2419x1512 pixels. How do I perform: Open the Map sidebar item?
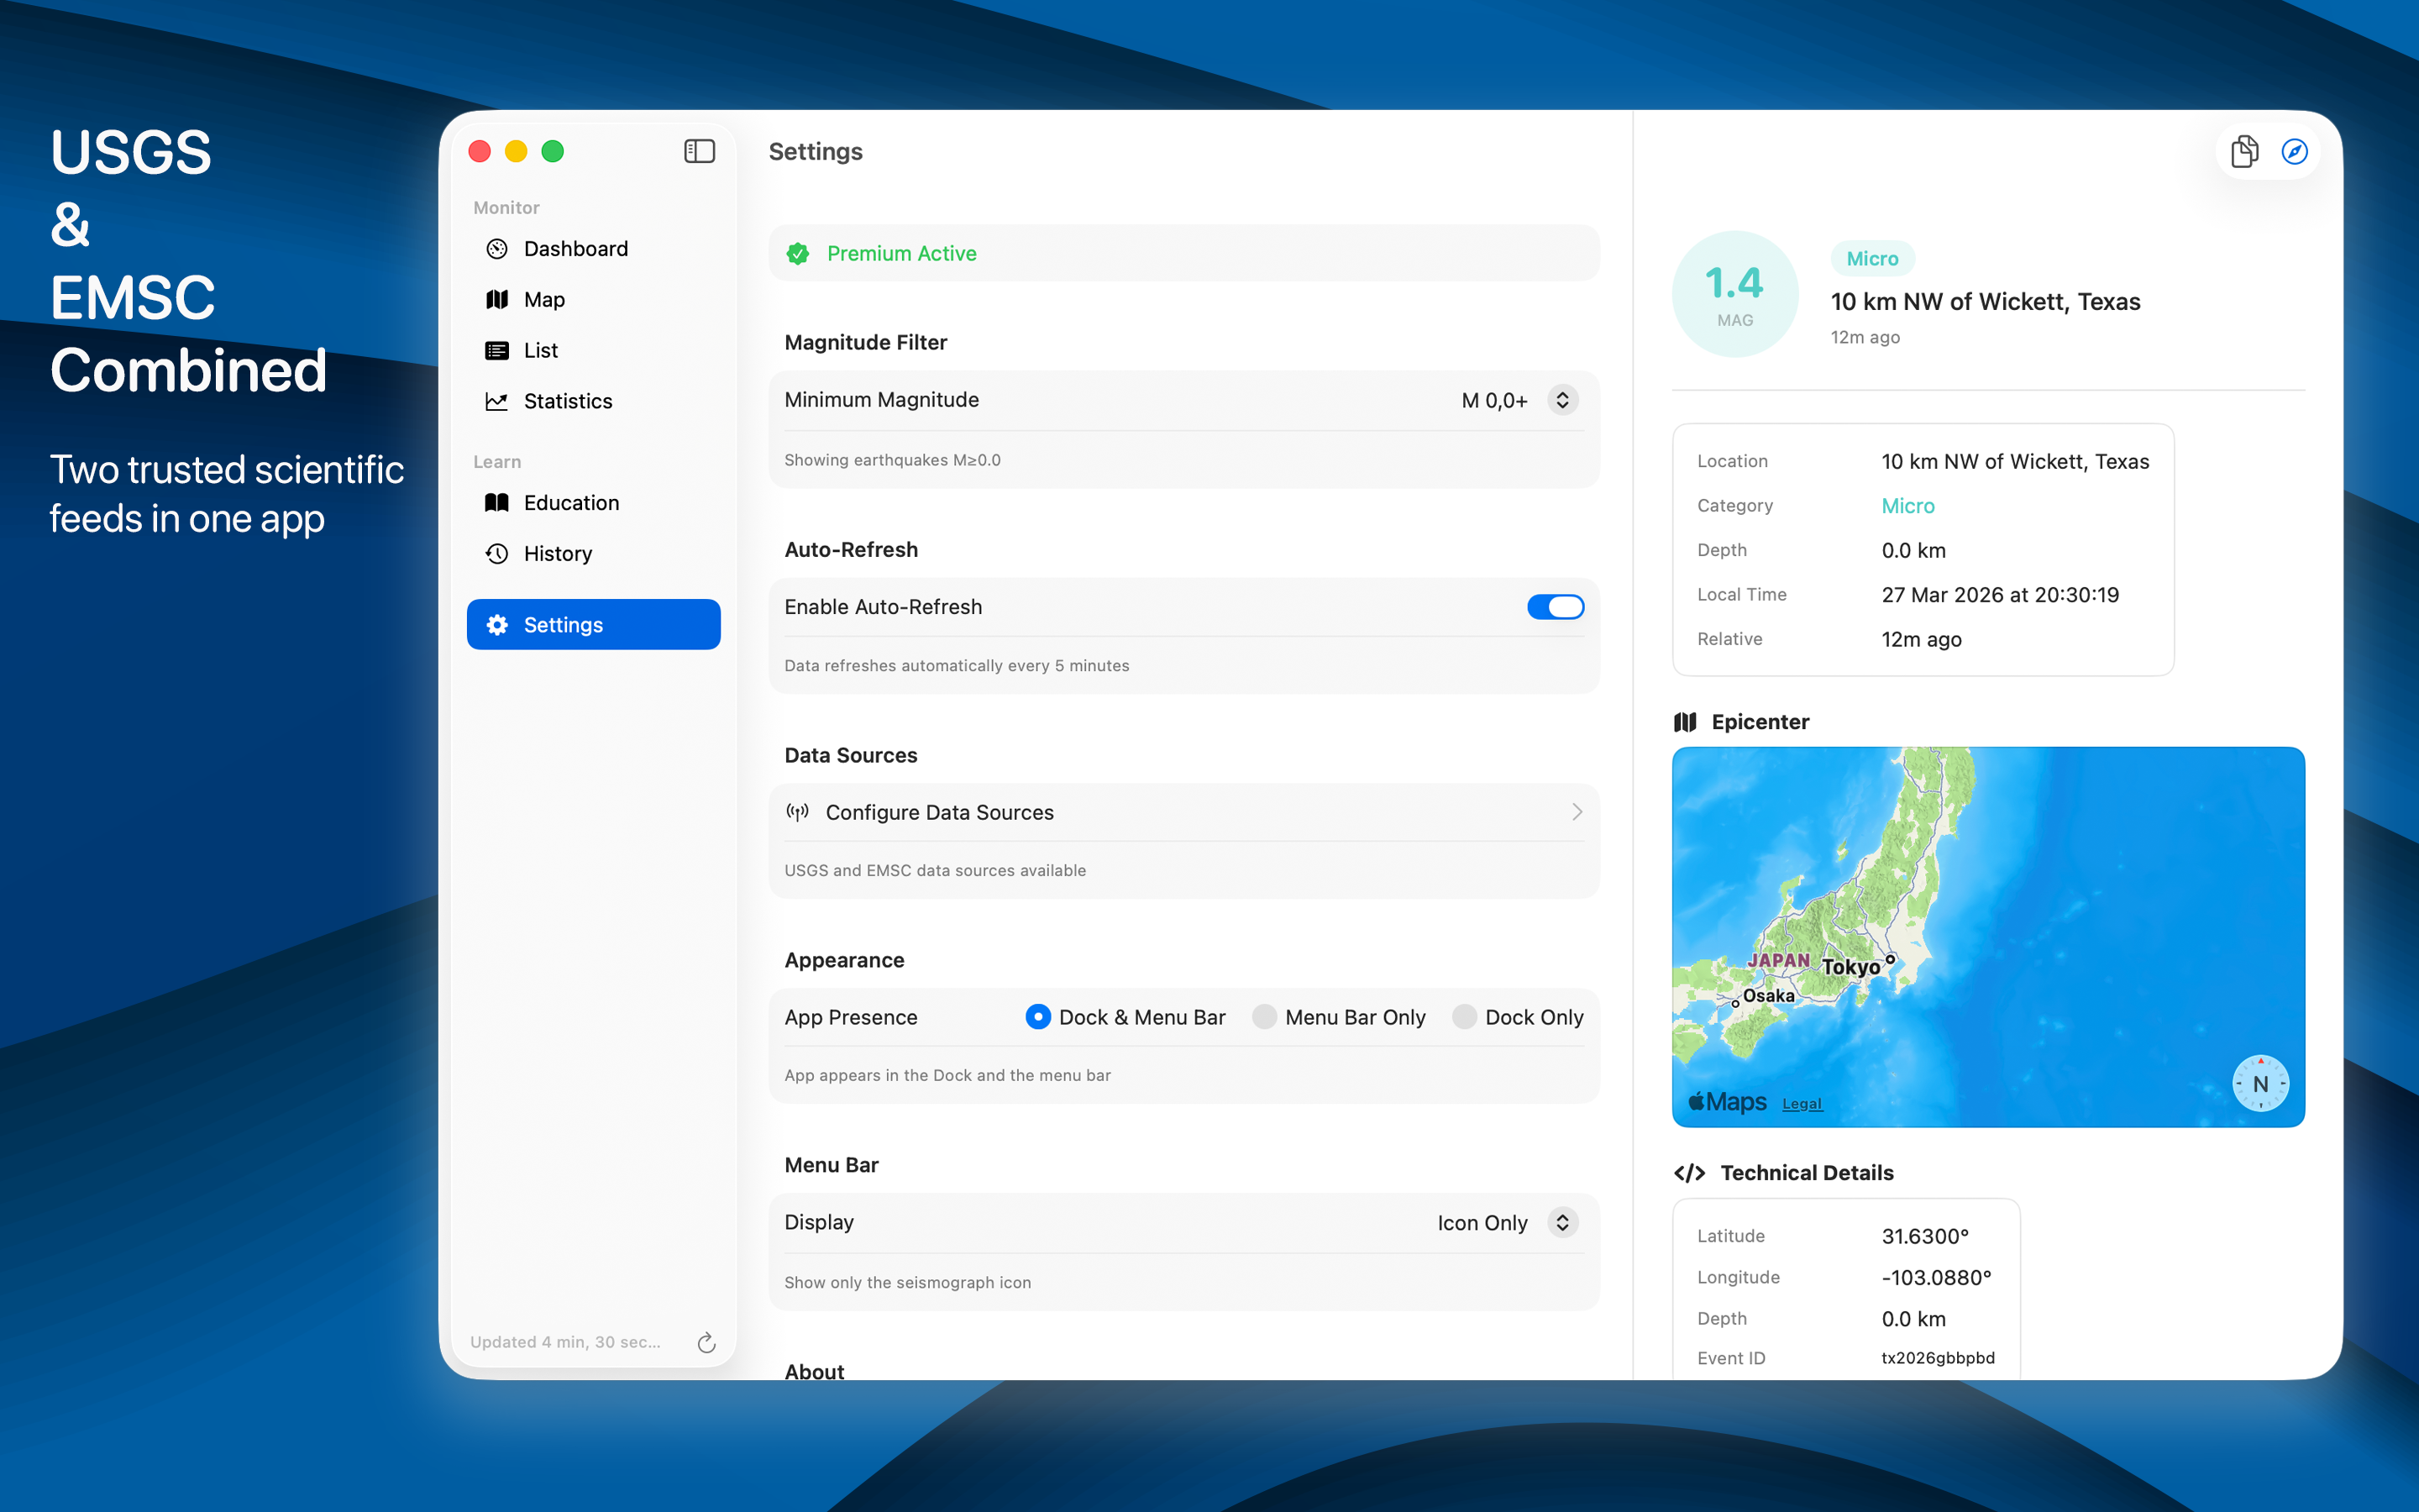(x=543, y=300)
